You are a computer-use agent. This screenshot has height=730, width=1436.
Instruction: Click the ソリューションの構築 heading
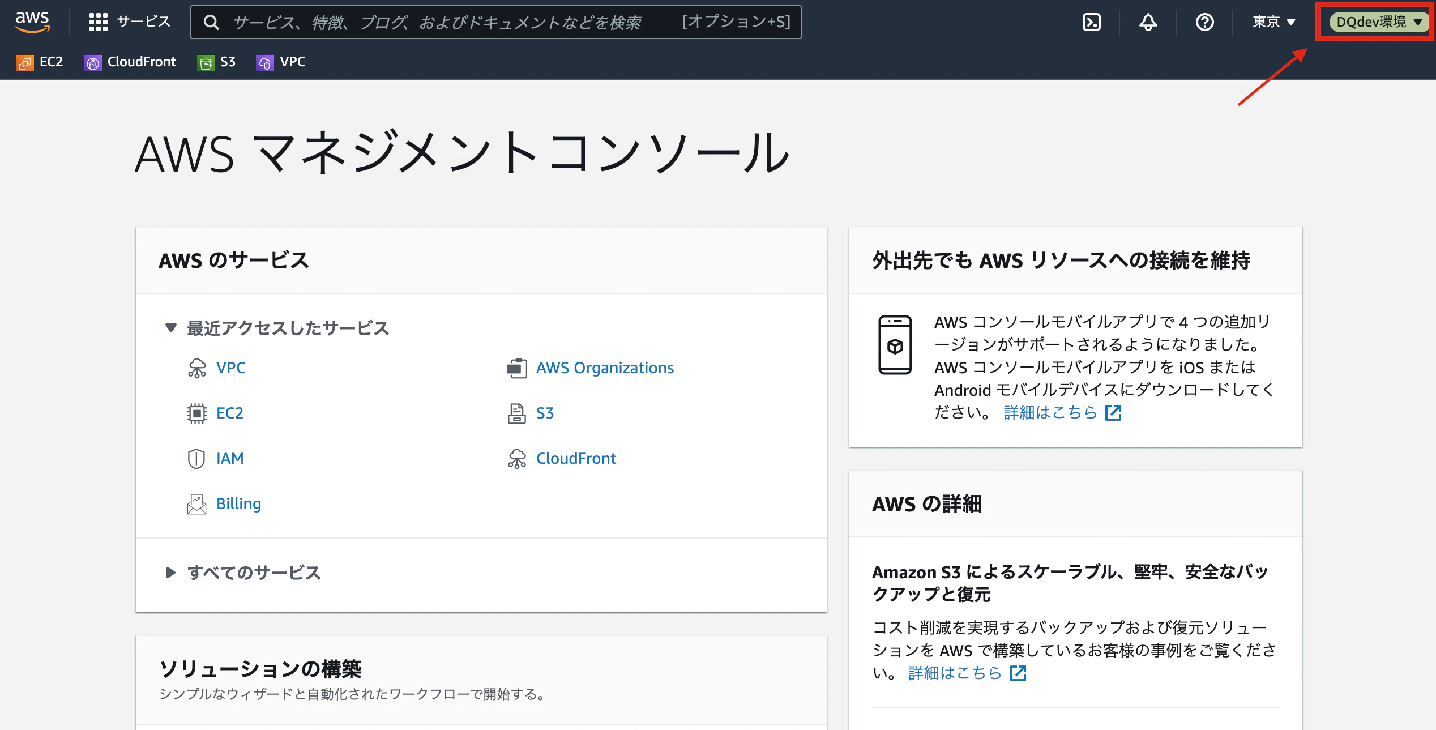point(260,669)
